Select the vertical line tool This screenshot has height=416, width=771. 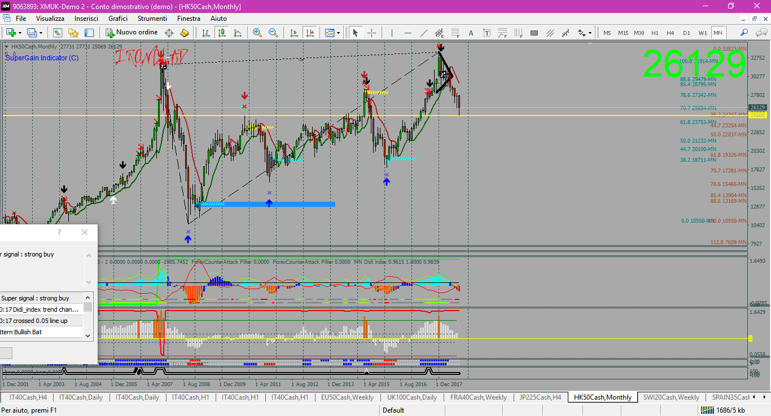[x=392, y=33]
